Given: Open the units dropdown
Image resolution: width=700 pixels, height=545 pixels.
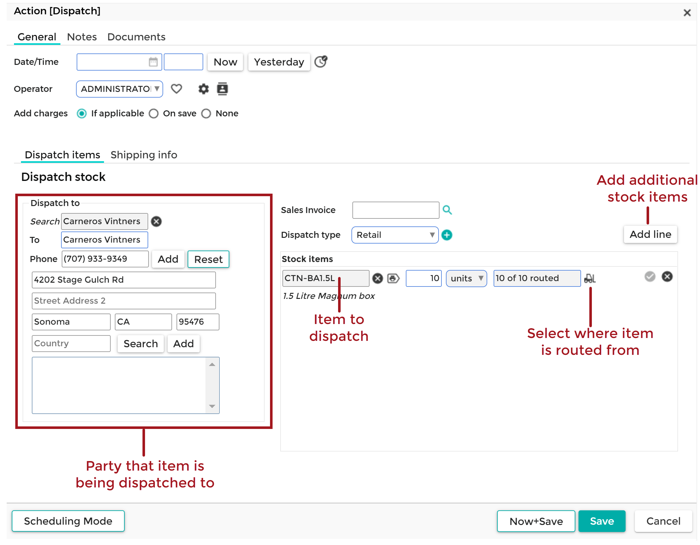Looking at the screenshot, I should pos(467,279).
